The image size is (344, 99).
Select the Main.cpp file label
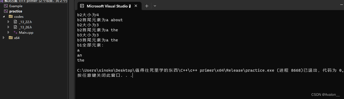pos(26,32)
